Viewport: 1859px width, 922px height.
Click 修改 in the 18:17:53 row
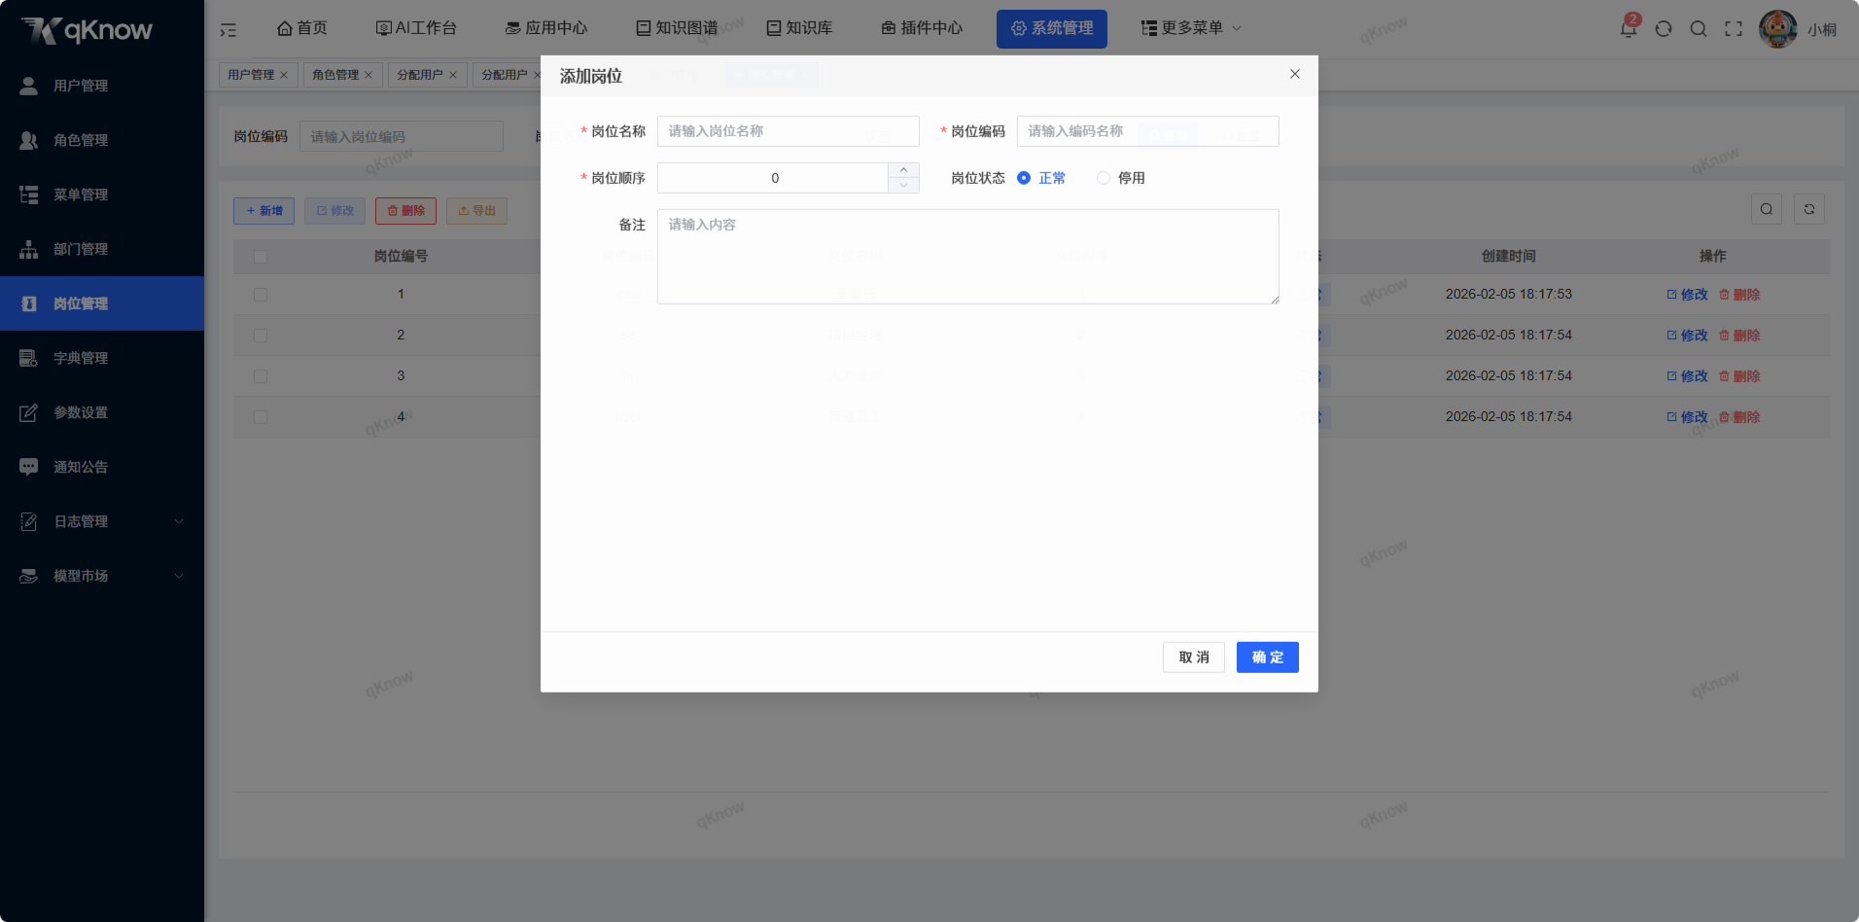tap(1687, 295)
